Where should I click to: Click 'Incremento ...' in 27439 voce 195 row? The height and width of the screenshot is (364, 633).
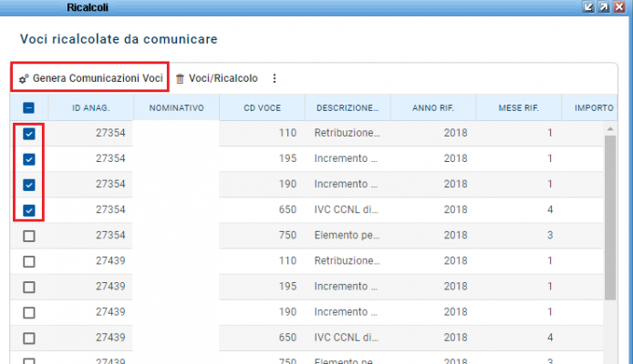pos(346,287)
